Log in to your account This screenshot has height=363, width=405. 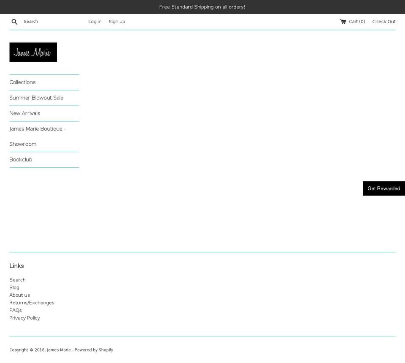94,22
